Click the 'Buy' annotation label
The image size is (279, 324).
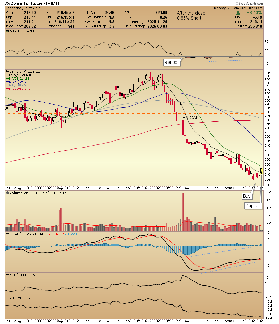point(247,196)
